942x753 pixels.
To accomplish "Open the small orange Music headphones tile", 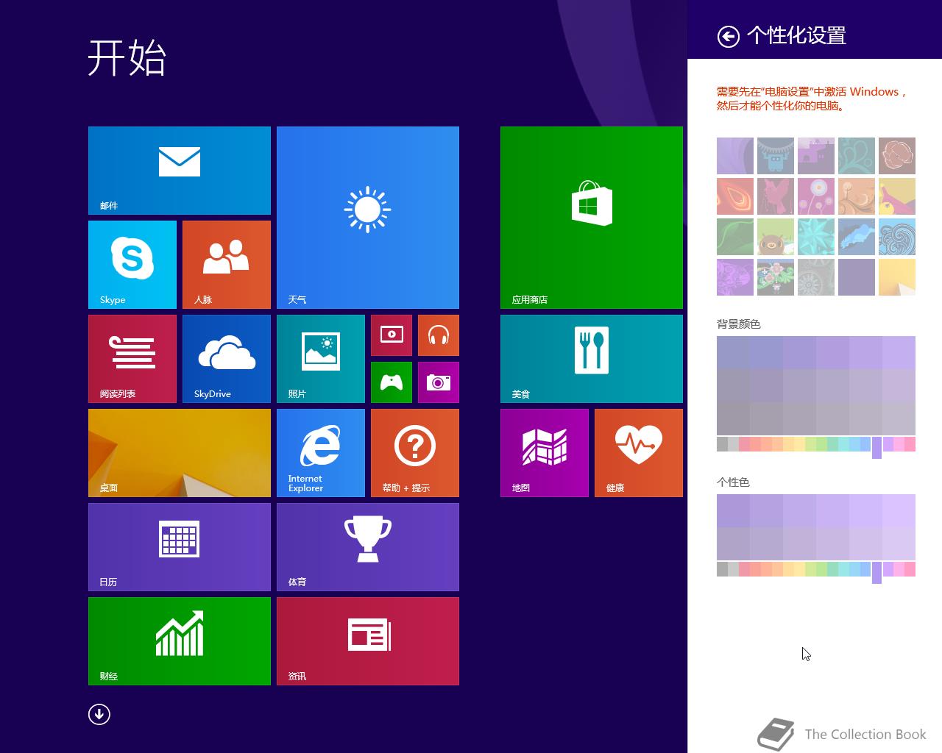I will pyautogui.click(x=439, y=335).
